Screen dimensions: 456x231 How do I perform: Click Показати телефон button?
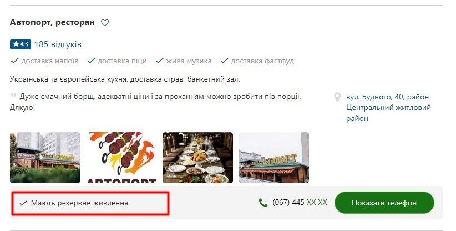384,203
